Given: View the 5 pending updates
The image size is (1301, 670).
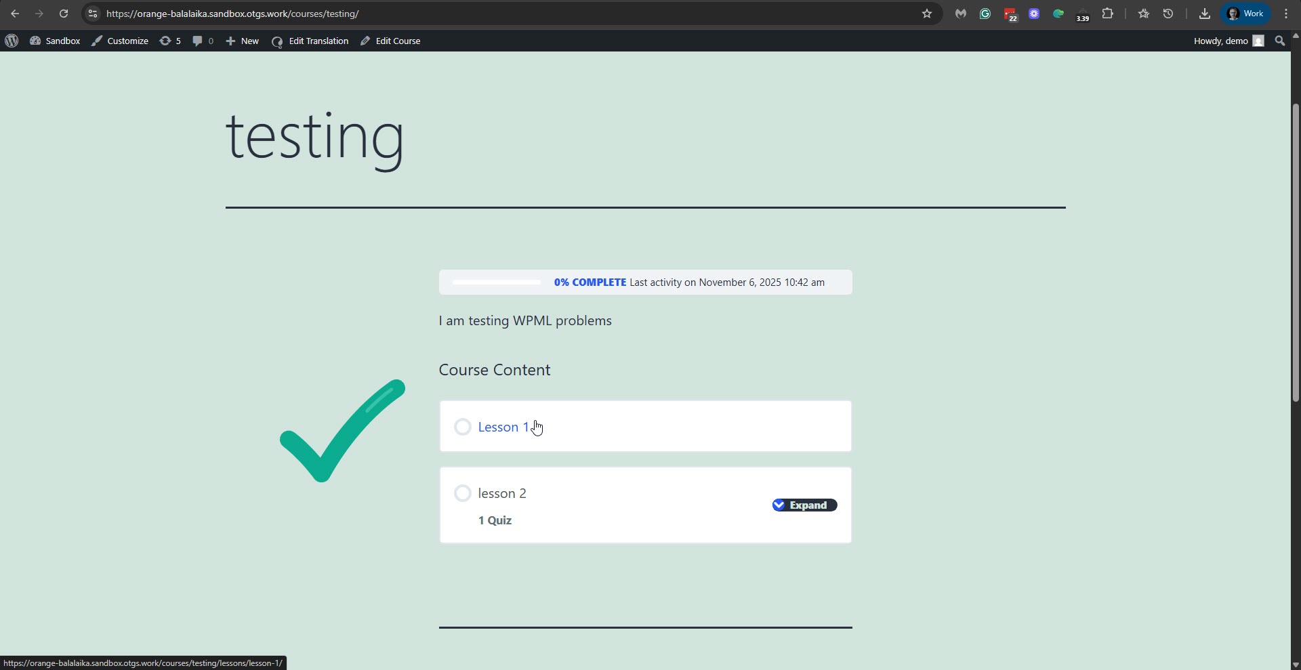Looking at the screenshot, I should coord(170,41).
